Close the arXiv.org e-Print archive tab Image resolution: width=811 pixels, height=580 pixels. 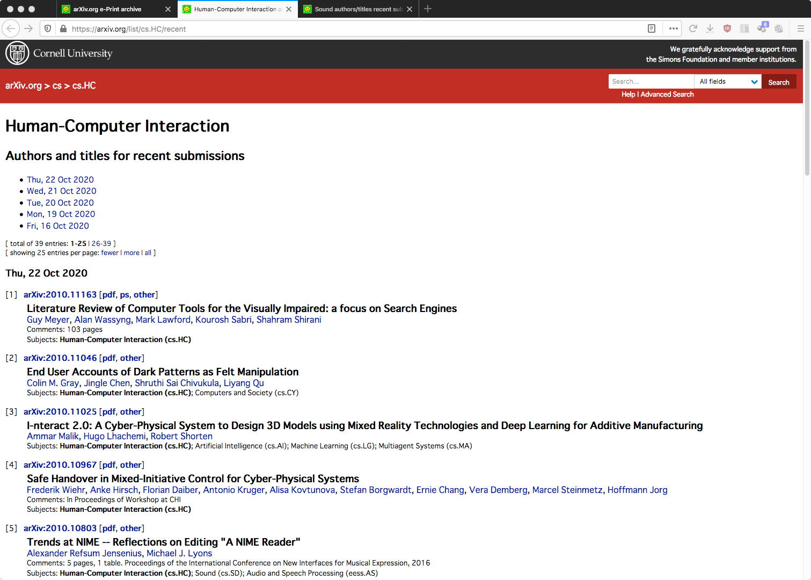point(167,9)
